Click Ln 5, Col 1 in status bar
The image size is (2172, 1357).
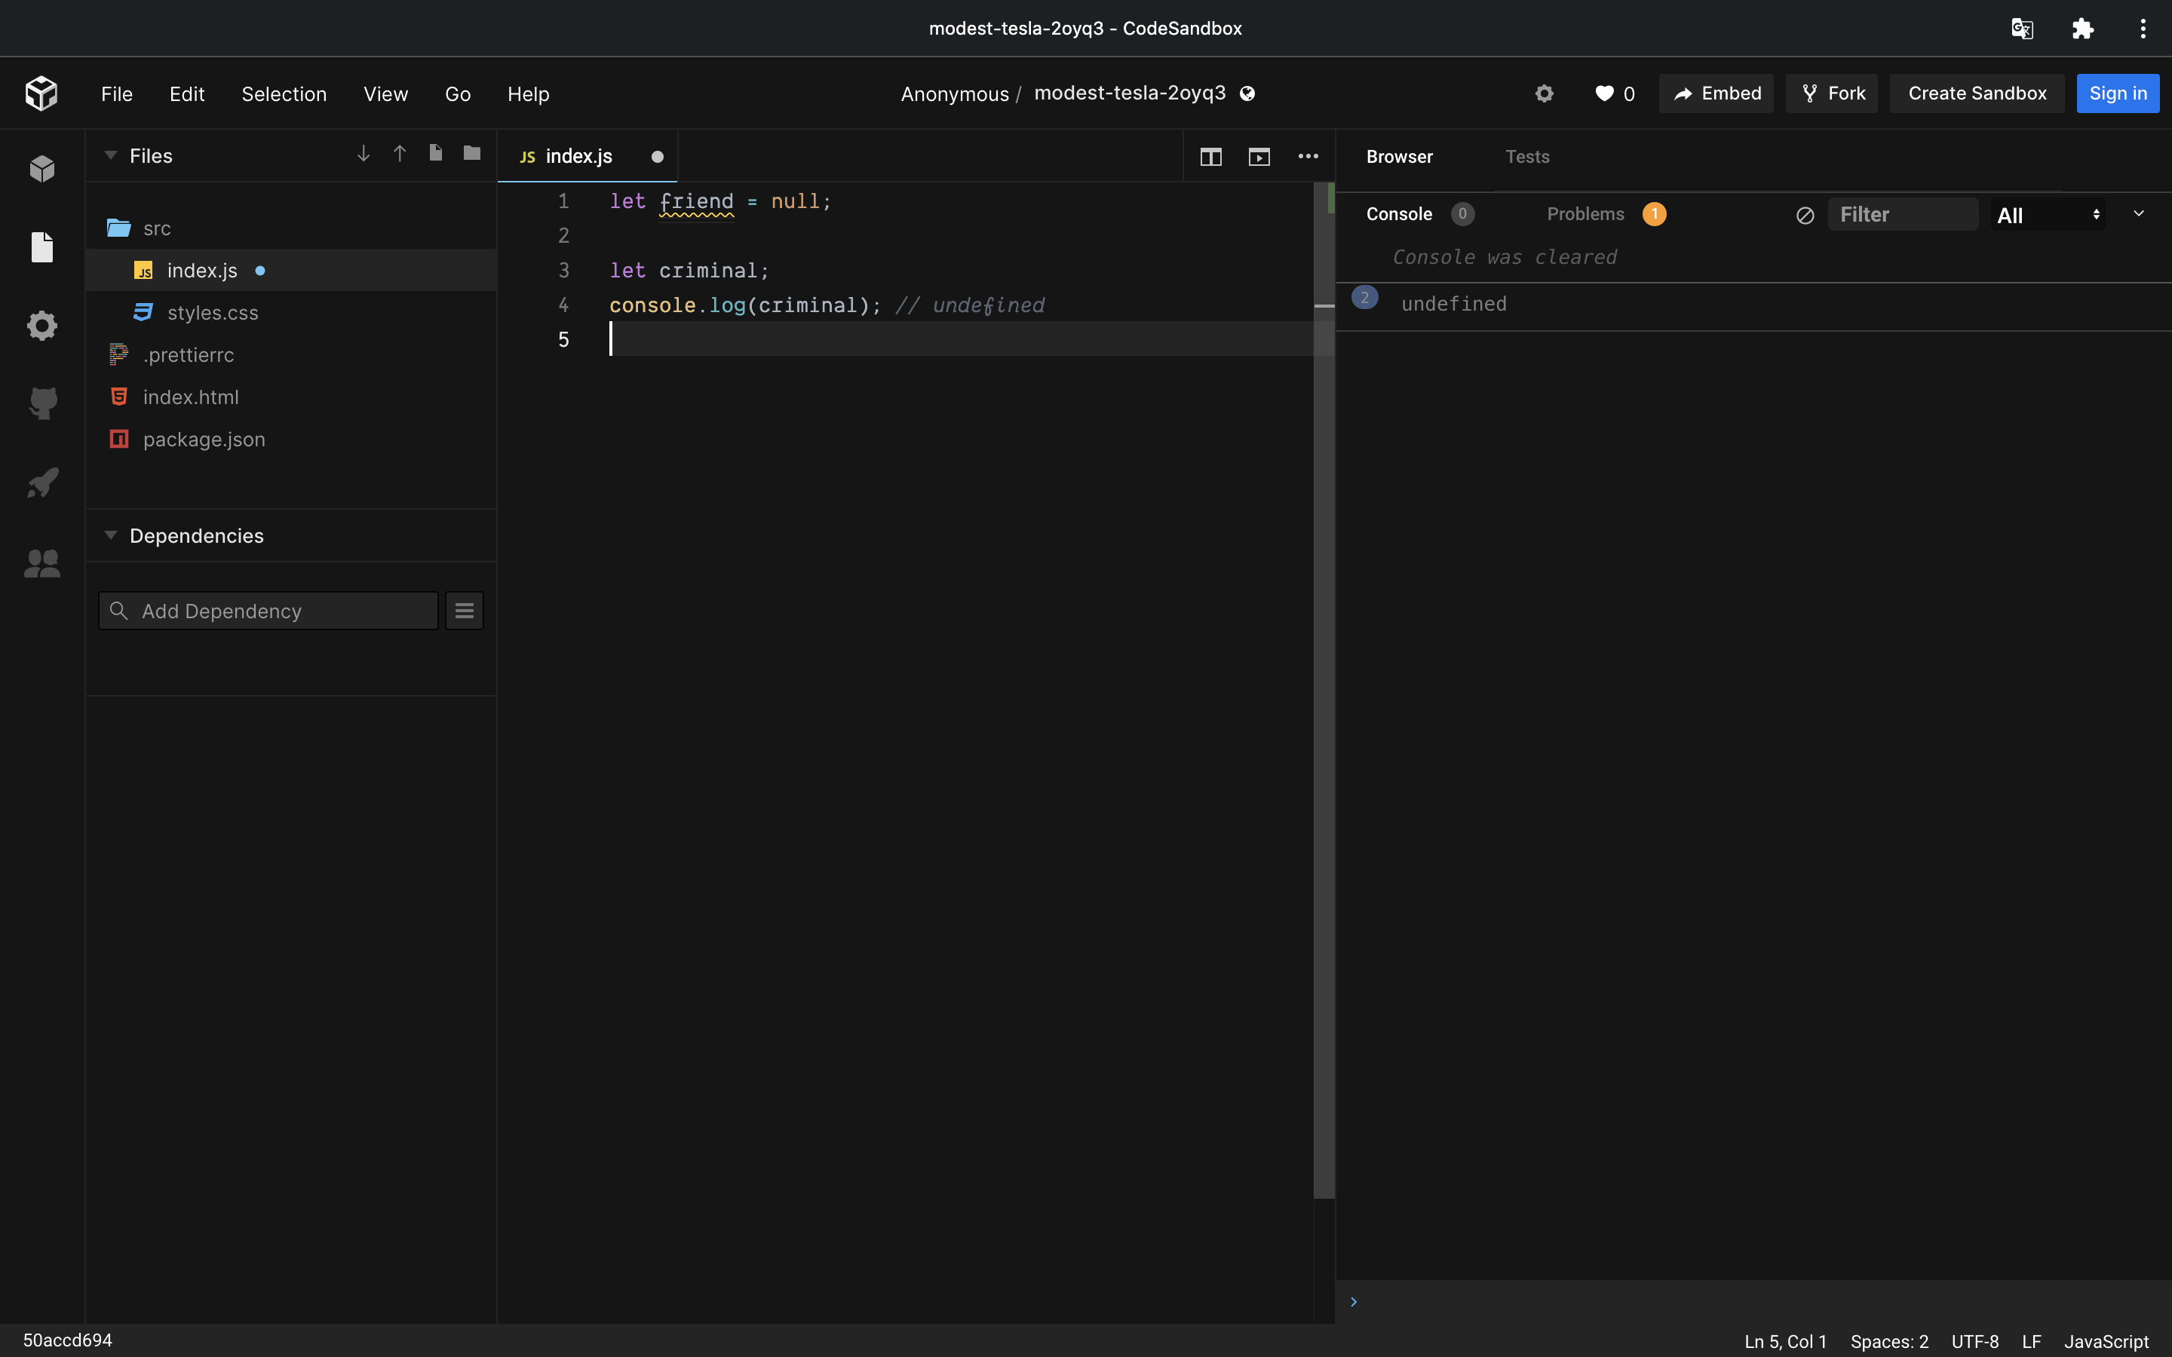pos(1785,1341)
